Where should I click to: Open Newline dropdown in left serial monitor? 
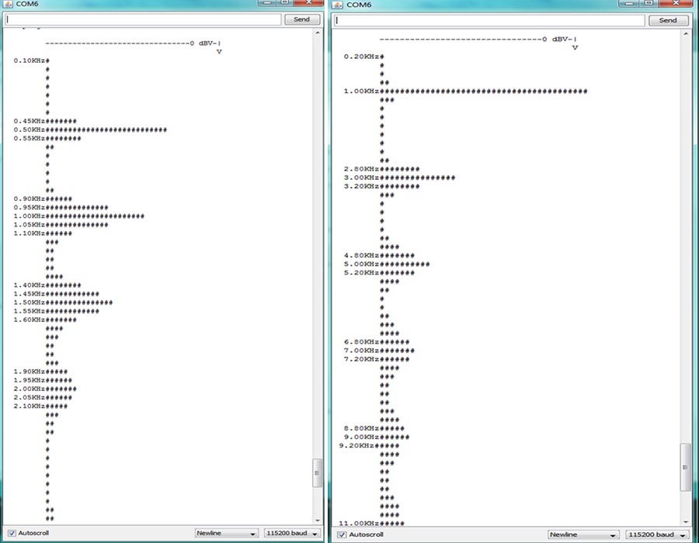click(227, 533)
